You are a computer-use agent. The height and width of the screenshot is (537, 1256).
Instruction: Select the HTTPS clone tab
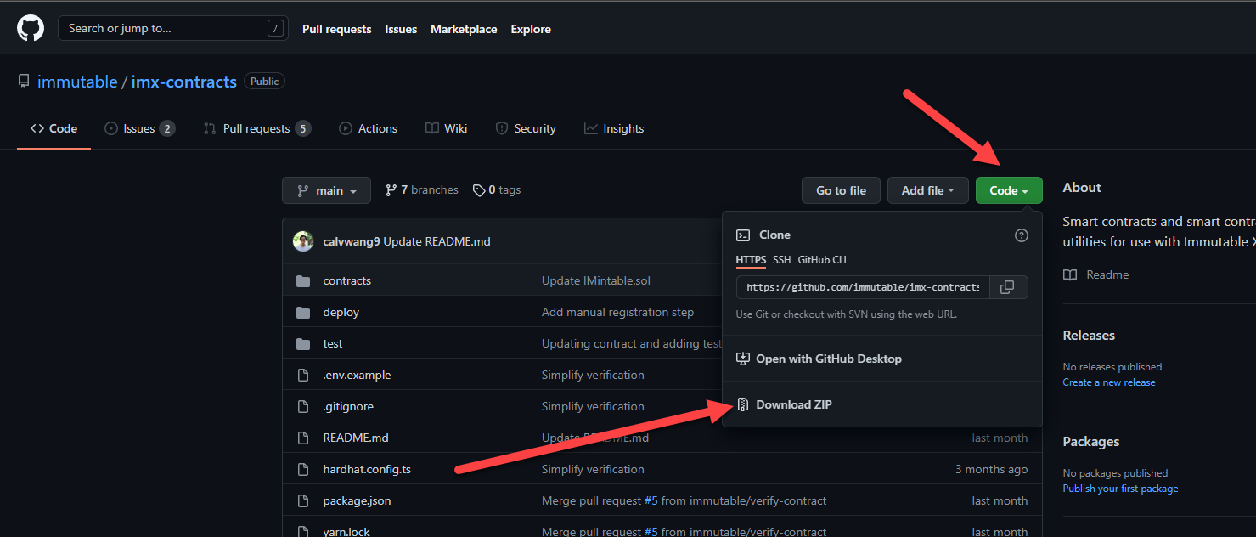pyautogui.click(x=751, y=260)
